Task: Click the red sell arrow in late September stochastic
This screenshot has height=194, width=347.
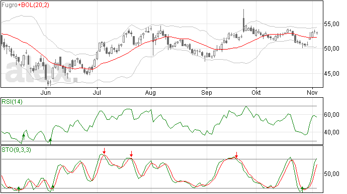Action: pos(236,155)
